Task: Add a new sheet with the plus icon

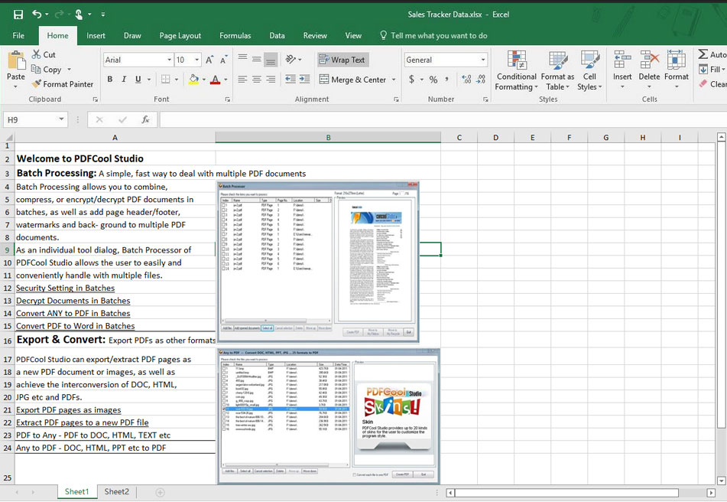Action: tap(160, 492)
